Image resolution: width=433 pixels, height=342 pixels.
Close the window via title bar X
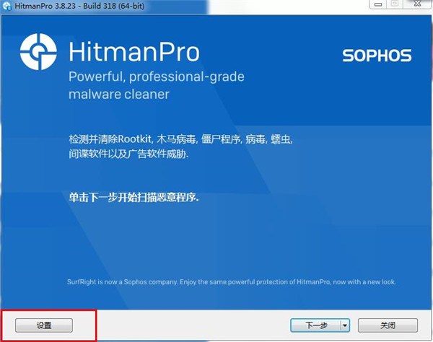pyautogui.click(x=418, y=4)
